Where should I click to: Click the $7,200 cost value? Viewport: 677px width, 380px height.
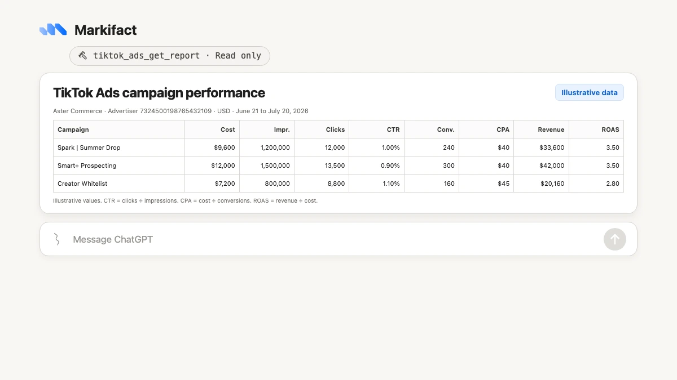pos(225,184)
